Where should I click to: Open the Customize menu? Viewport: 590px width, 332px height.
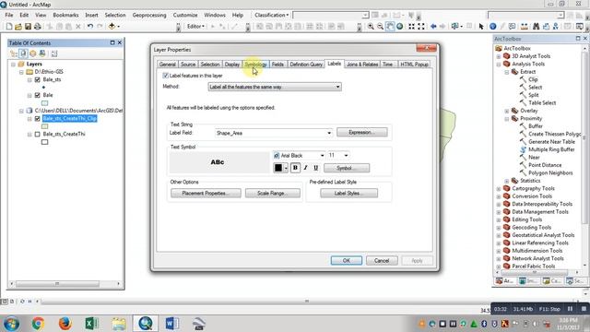[185, 15]
